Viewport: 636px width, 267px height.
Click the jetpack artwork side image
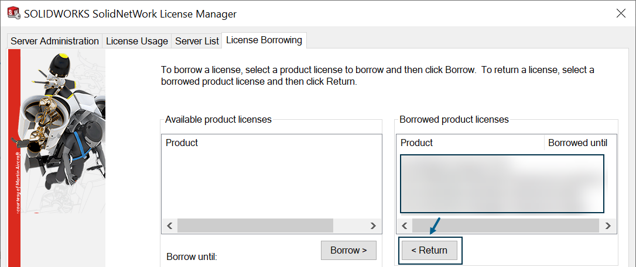point(57,158)
